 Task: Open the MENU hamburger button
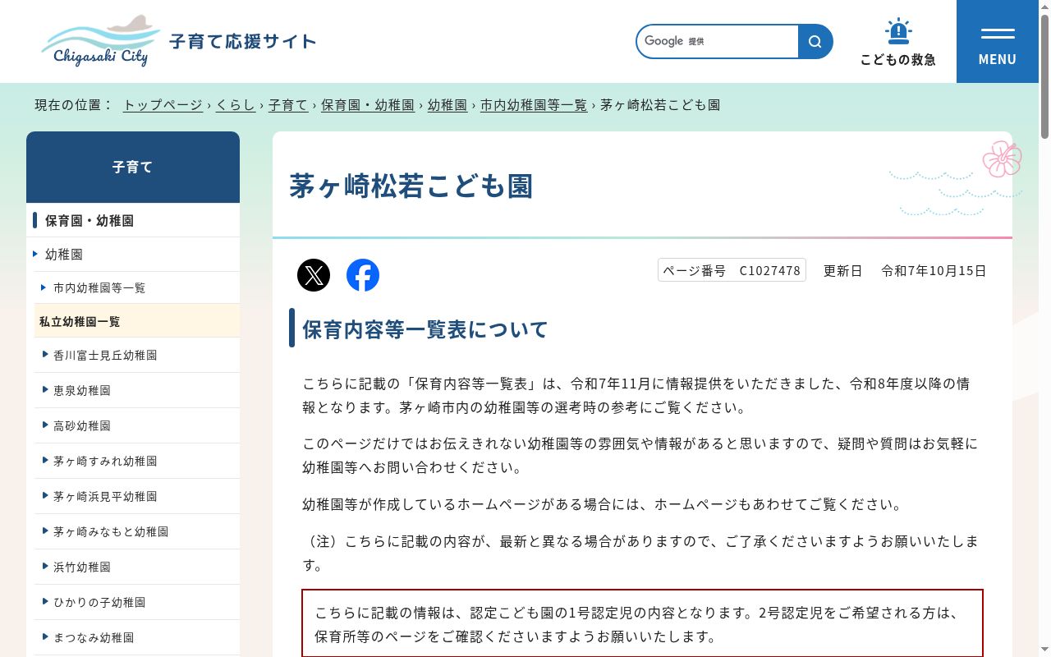click(x=998, y=41)
